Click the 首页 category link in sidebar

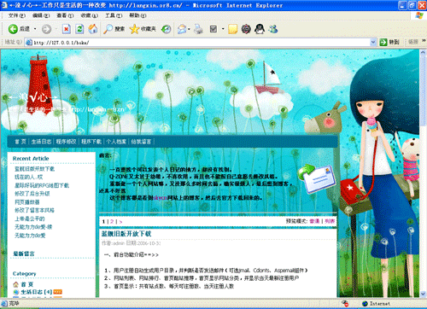tap(27, 284)
